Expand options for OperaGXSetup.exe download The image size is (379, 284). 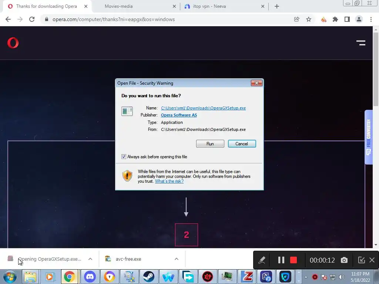coord(90,259)
